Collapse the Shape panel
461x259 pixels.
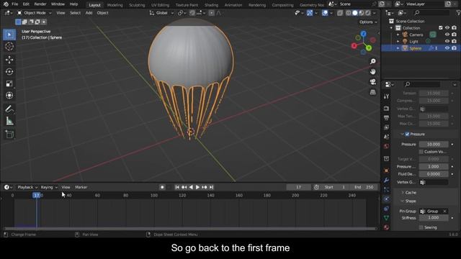coord(411,201)
